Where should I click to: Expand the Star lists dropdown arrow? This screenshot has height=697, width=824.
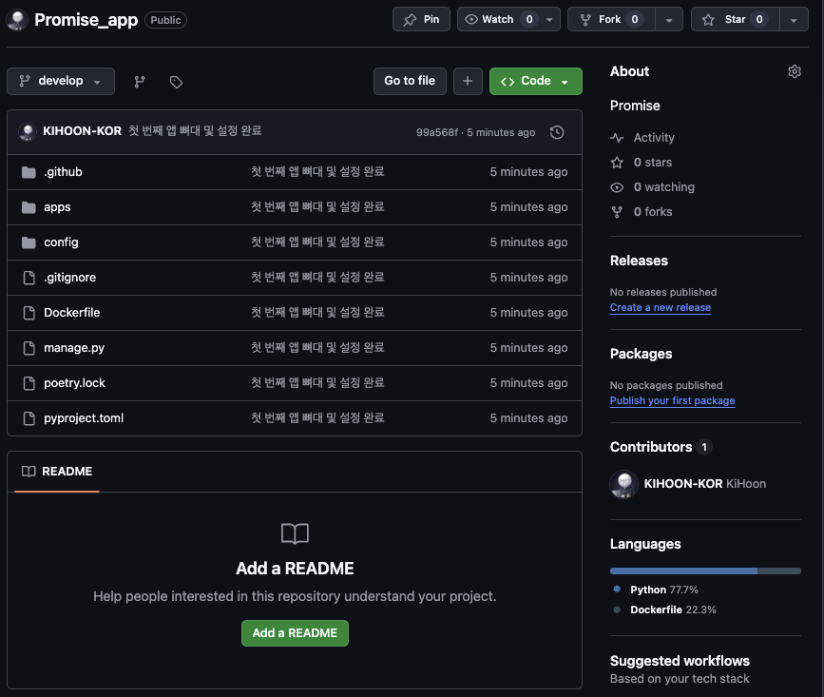point(794,20)
